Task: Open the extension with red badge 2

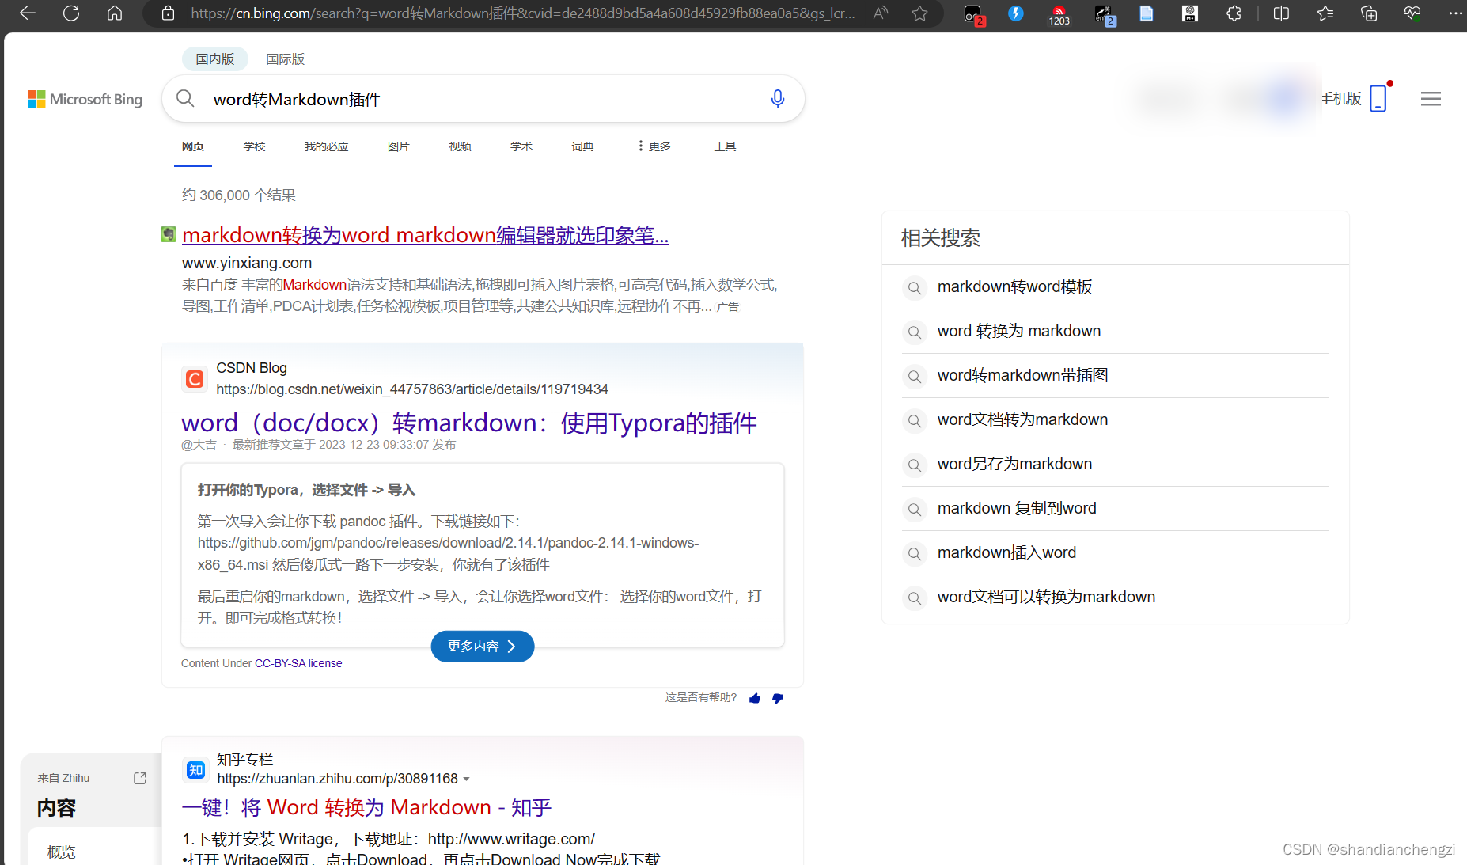Action: click(973, 14)
